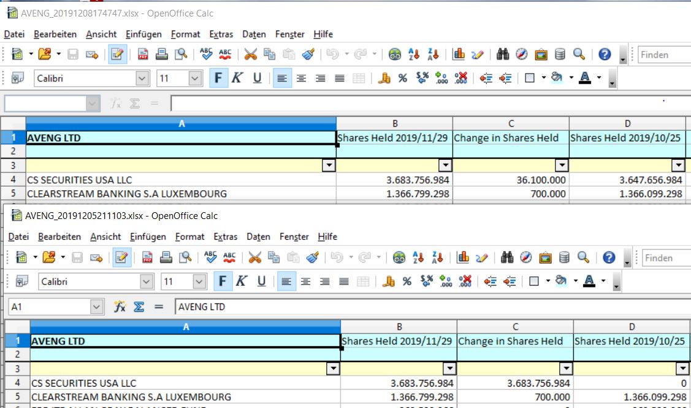Select cell CS SECURITIES USA LLC in lower sheet
The image size is (691, 408).
click(184, 383)
